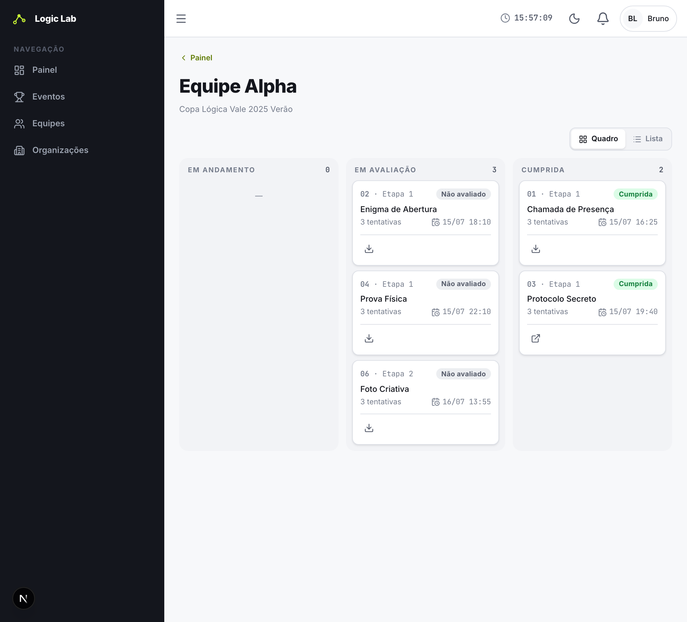Click the Next.js dev tools N button

pyautogui.click(x=24, y=598)
